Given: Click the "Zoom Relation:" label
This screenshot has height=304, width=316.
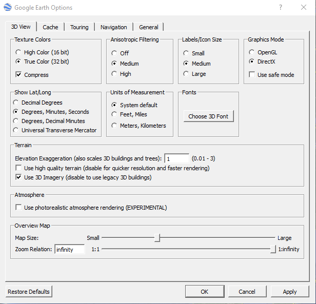Looking at the screenshot, I should [33, 249].
